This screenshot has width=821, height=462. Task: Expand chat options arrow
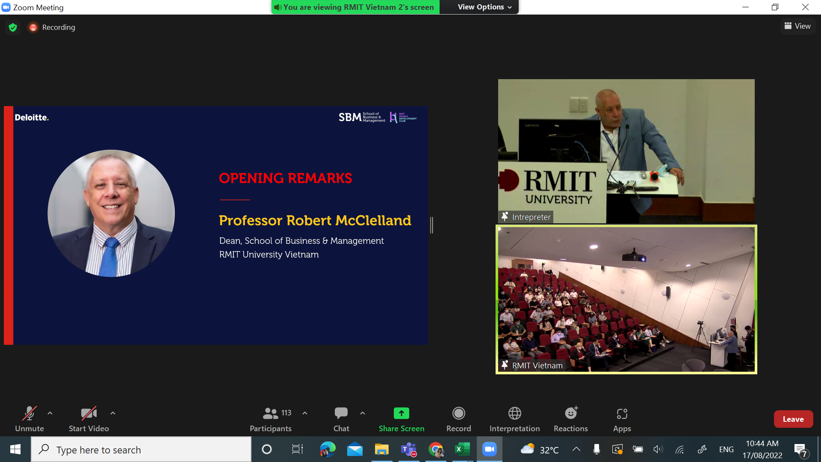pos(363,413)
